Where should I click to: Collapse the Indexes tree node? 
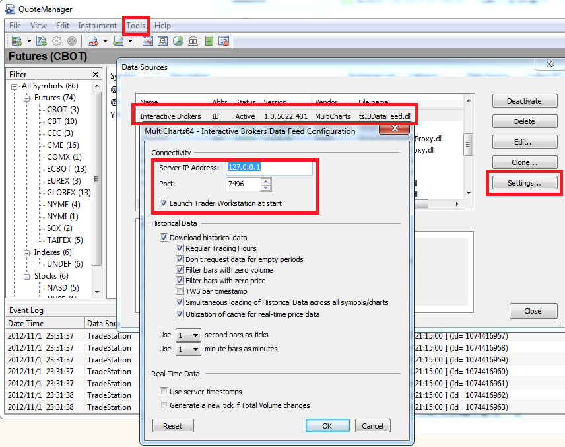pyautogui.click(x=26, y=253)
